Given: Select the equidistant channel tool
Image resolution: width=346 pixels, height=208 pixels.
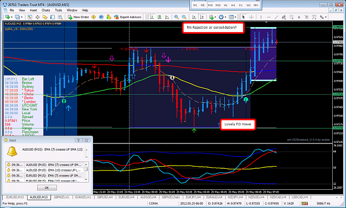Looking at the screenshot, I should 284,17.
